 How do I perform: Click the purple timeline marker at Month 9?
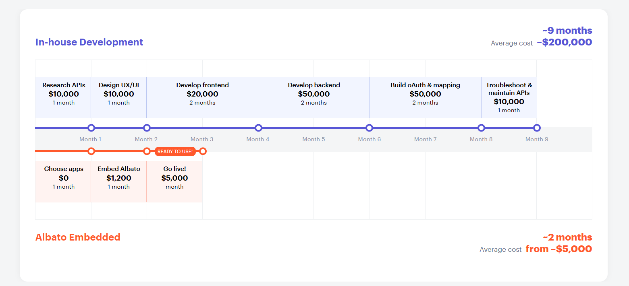point(537,128)
